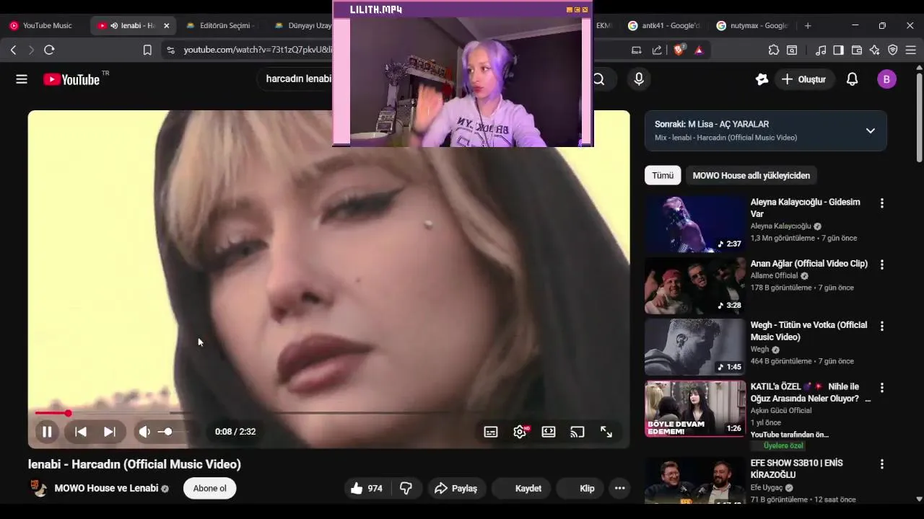The height and width of the screenshot is (519, 924).
Task: Click the sparkle icon left of Oluştur
Action: pos(762,79)
